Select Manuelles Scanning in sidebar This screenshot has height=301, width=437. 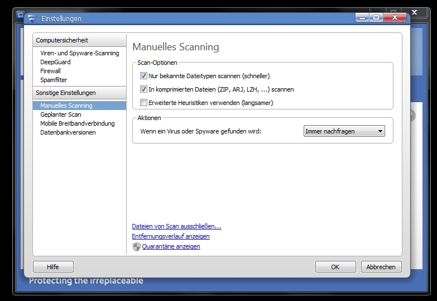point(79,106)
